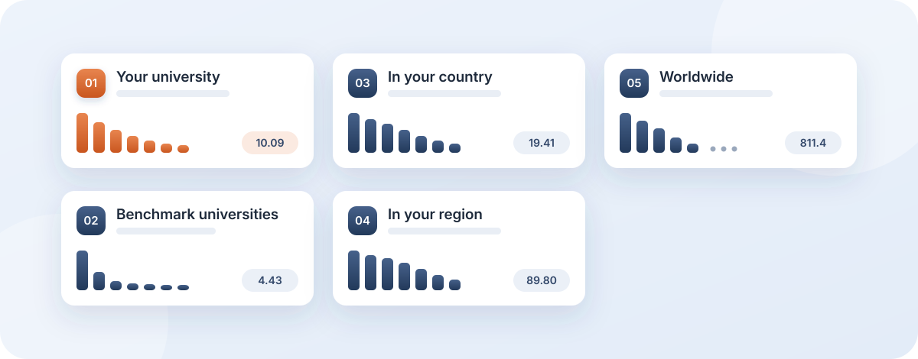The image size is (918, 359).
Task: Click the 811.4 value pill
Action: click(813, 143)
